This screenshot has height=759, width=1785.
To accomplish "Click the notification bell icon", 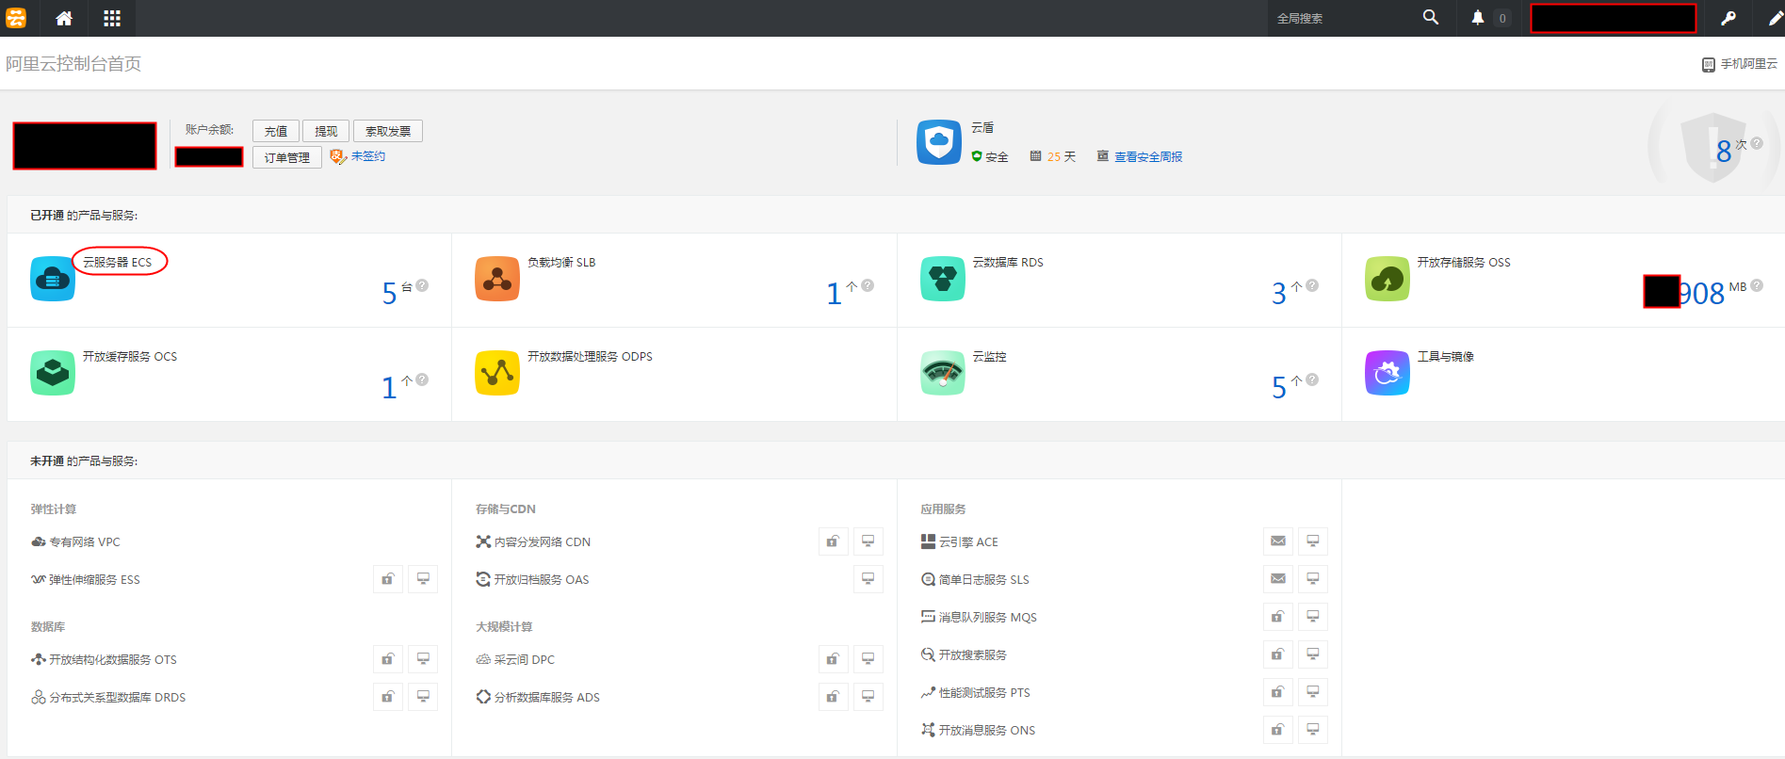I will [1477, 18].
